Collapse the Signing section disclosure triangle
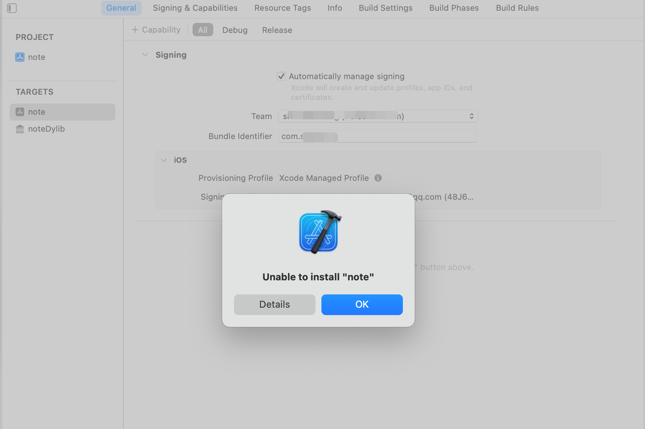This screenshot has width=645, height=429. coord(145,54)
